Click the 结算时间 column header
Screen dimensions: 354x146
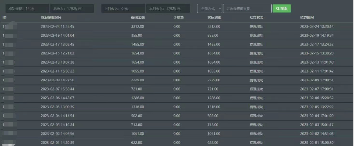coord(307,17)
